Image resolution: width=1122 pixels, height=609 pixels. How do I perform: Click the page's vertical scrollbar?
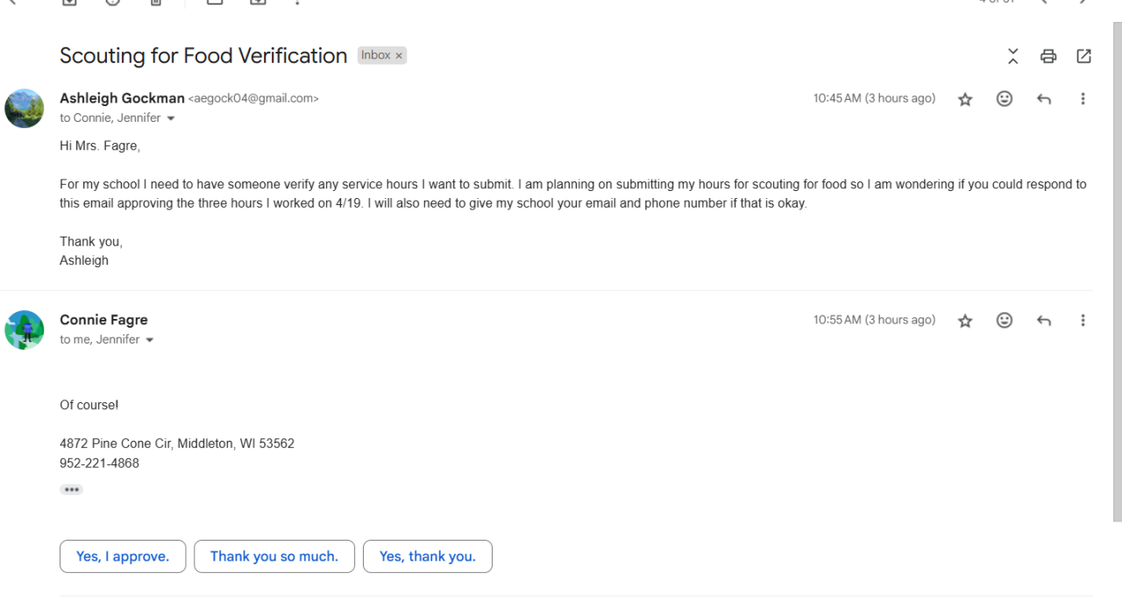click(x=1116, y=263)
